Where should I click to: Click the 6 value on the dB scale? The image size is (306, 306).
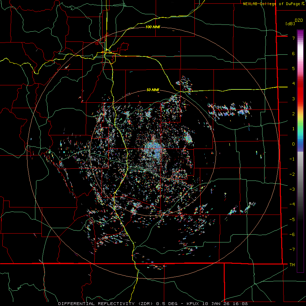(x=293, y=53)
